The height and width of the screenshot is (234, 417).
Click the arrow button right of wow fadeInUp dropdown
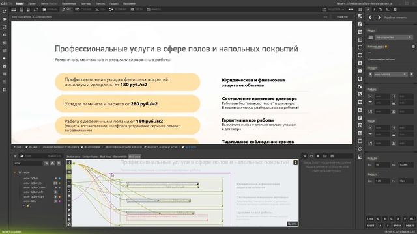411,75
